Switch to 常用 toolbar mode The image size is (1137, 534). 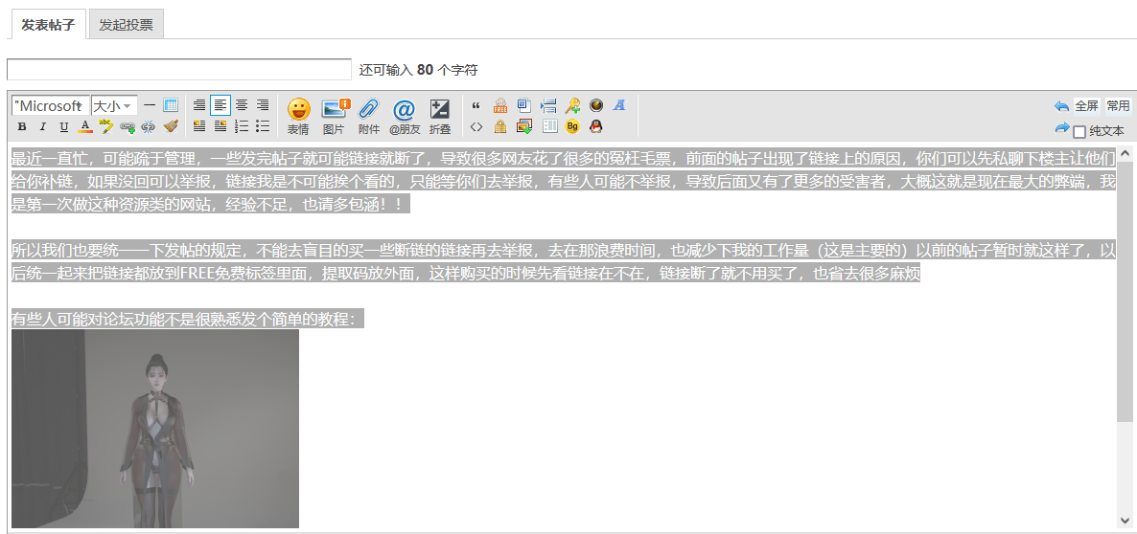(1118, 106)
